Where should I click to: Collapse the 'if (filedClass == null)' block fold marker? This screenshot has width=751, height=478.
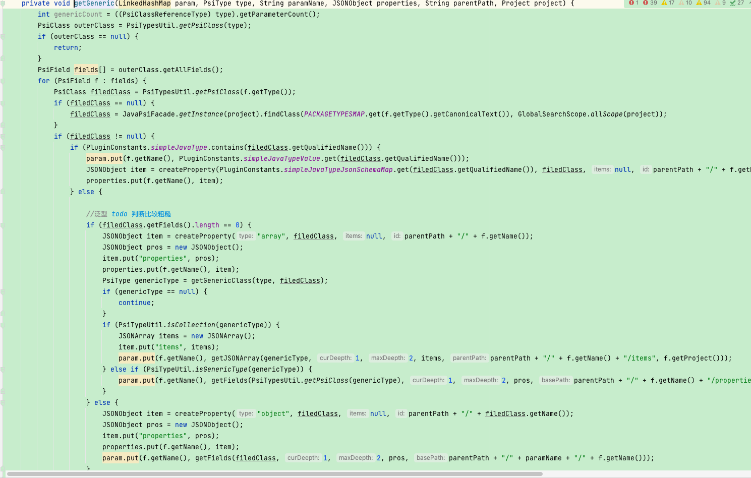[x=3, y=103]
